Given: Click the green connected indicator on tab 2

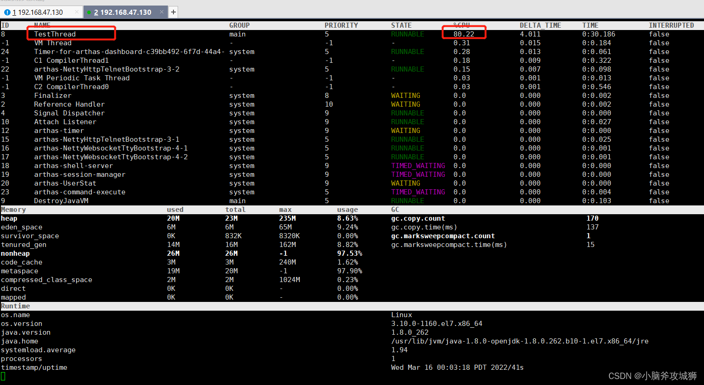Looking at the screenshot, I should coord(89,12).
